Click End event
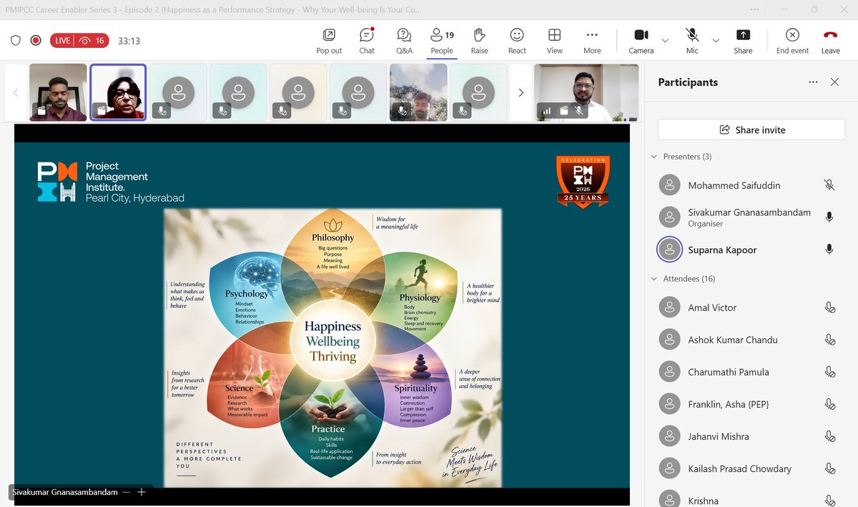Image resolution: width=858 pixels, height=507 pixels. [792, 41]
